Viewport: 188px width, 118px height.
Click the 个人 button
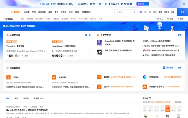tap(160, 19)
